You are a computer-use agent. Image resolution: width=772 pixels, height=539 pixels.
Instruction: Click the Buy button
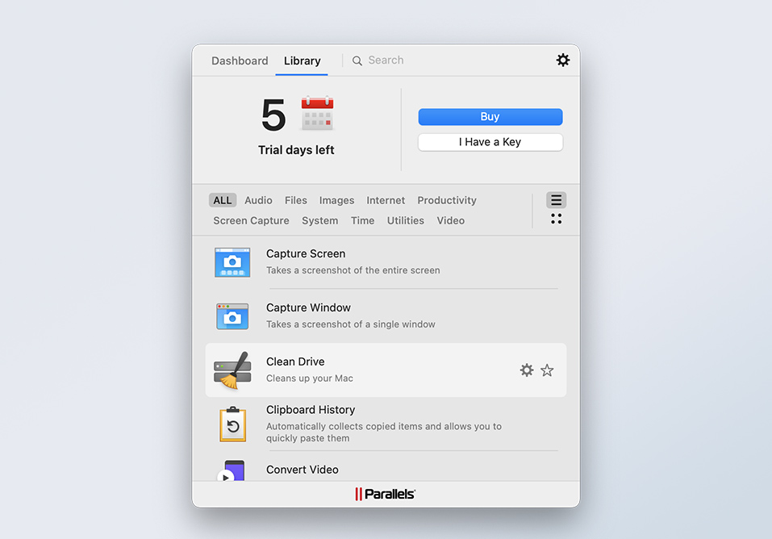490,116
